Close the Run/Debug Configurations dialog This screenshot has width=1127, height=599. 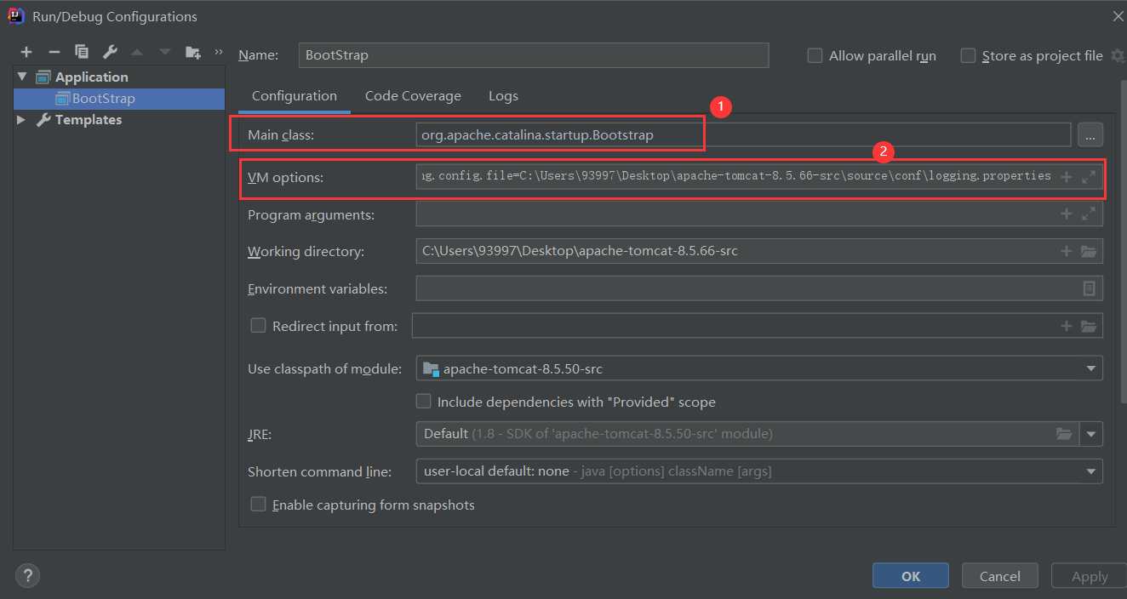click(x=1118, y=16)
